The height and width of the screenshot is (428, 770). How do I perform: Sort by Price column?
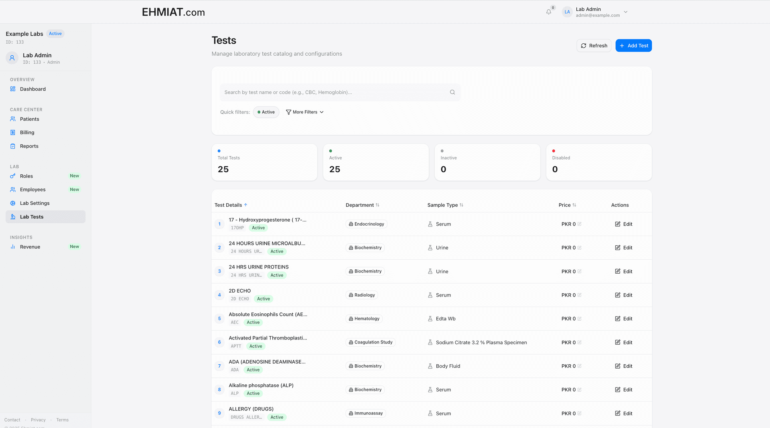[x=567, y=205]
